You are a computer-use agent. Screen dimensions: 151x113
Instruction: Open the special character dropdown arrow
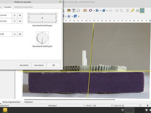coord(81,11)
